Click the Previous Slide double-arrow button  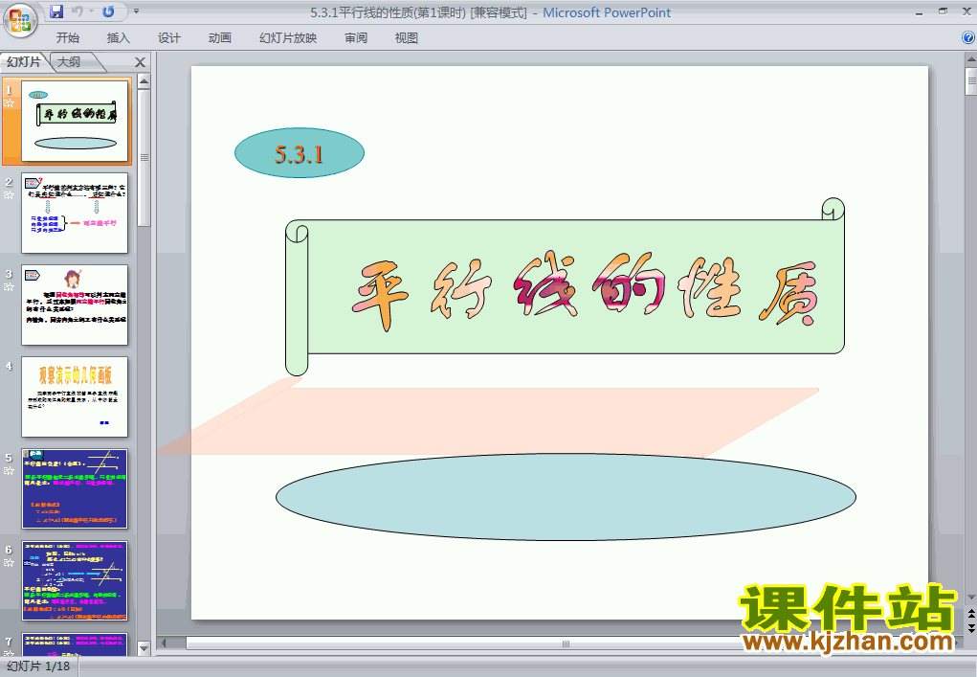click(970, 615)
